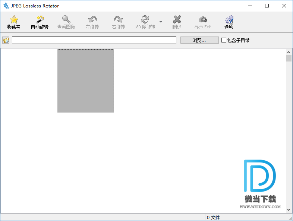Expand the 180 度旋转 dropdown arrow
Image resolution: width=293 pixels, height=221 pixels.
pos(161,22)
